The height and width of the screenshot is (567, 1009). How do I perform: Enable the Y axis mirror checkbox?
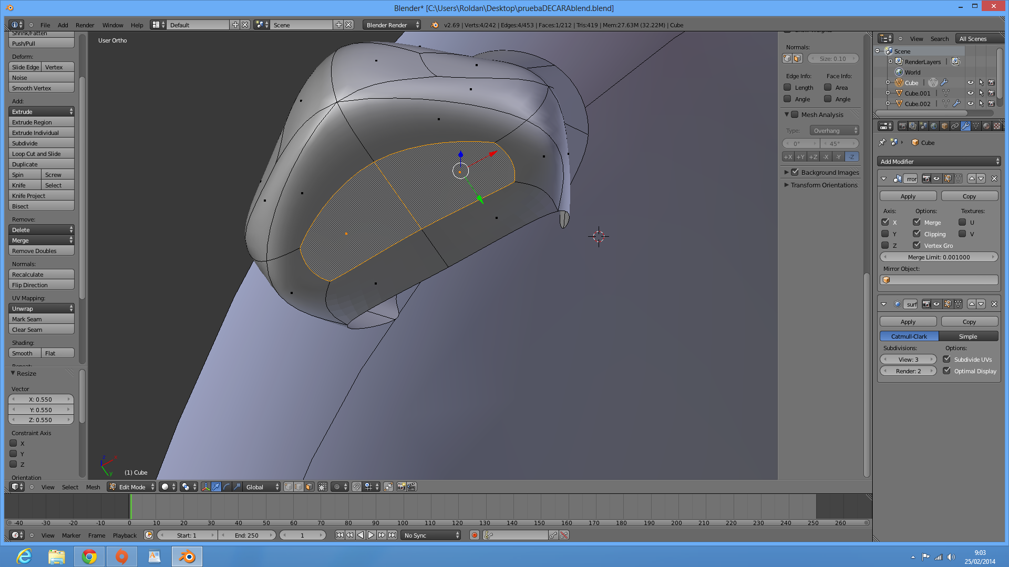click(886, 234)
